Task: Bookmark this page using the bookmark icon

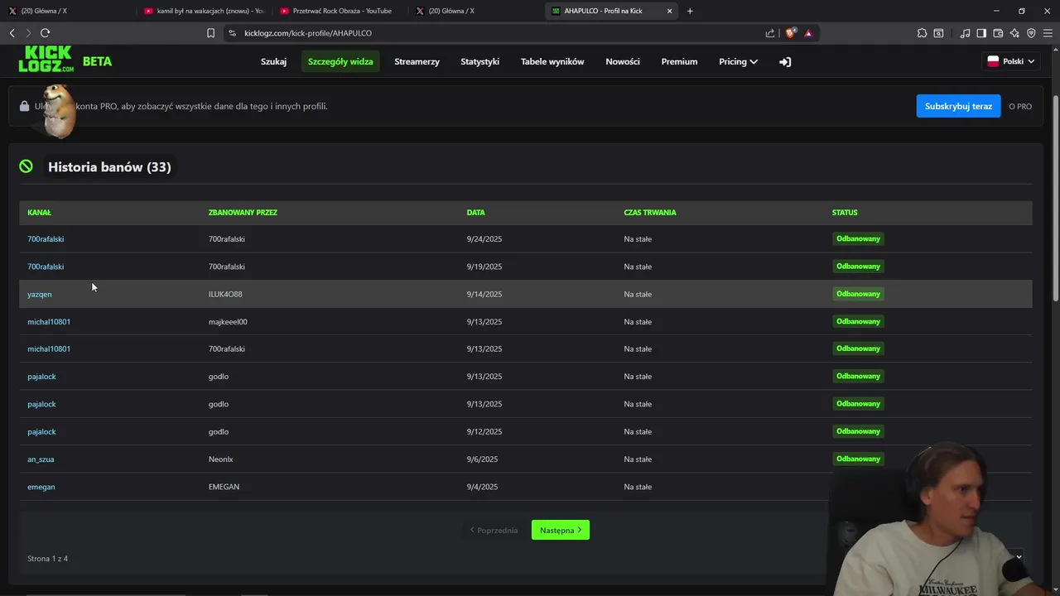Action: [210, 33]
